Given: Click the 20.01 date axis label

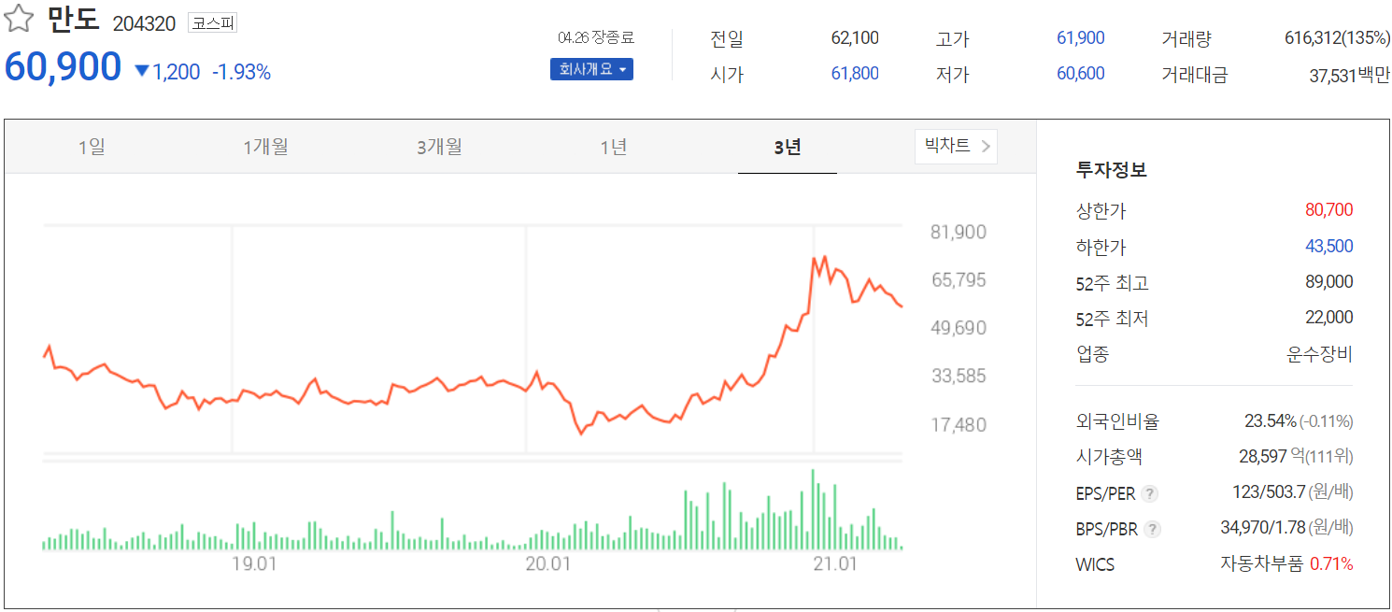Looking at the screenshot, I should pyautogui.click(x=548, y=564).
